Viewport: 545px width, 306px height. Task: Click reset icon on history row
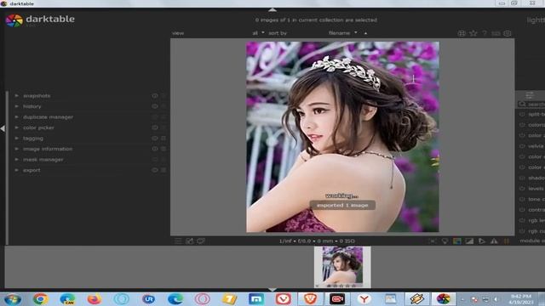[155, 106]
